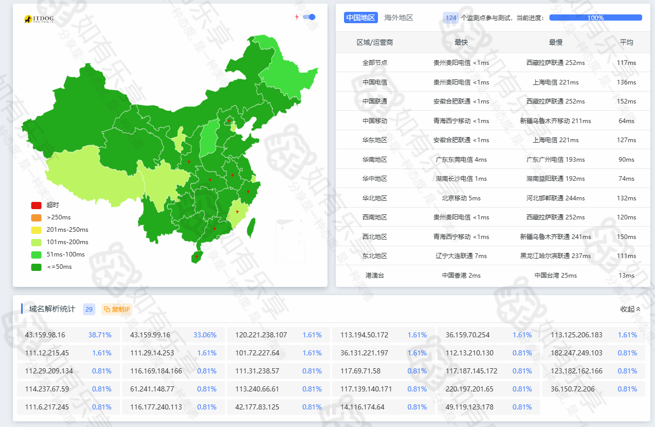The width and height of the screenshot is (655, 427).
Task: Toggle the >250ms orange legend item
Action: [x=36, y=217]
